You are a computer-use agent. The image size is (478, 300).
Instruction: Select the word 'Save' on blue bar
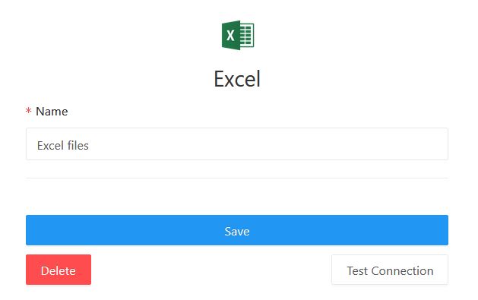237,232
